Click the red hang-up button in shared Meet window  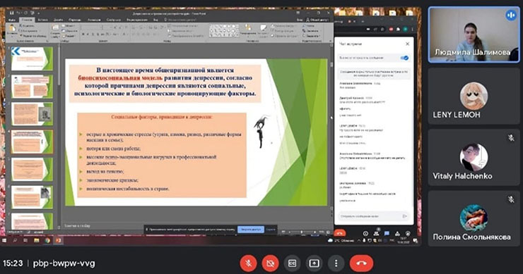point(339,233)
